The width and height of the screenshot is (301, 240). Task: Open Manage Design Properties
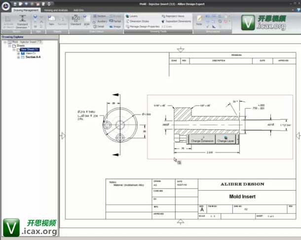click(x=143, y=27)
